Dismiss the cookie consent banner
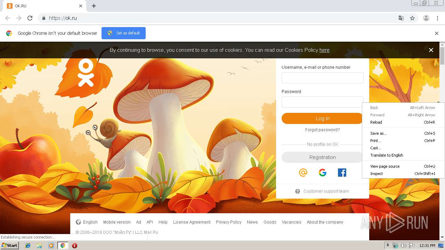 pos(431,50)
